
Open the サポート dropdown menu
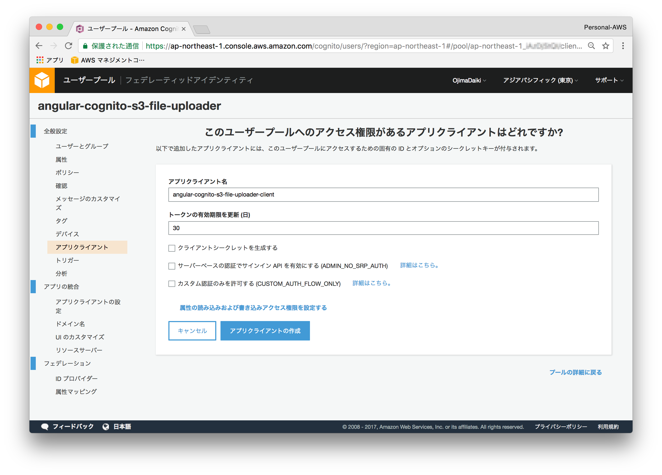coord(609,80)
